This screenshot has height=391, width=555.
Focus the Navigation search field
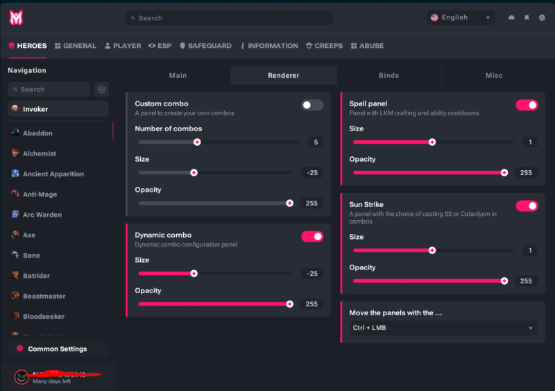pyautogui.click(x=49, y=90)
